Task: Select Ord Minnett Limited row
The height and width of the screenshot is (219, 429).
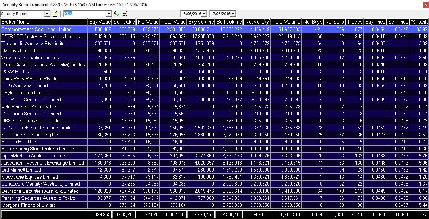Action: click(x=214, y=170)
